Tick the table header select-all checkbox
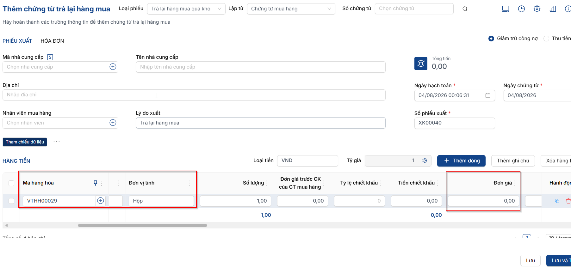The height and width of the screenshot is (267, 571). 11,183
